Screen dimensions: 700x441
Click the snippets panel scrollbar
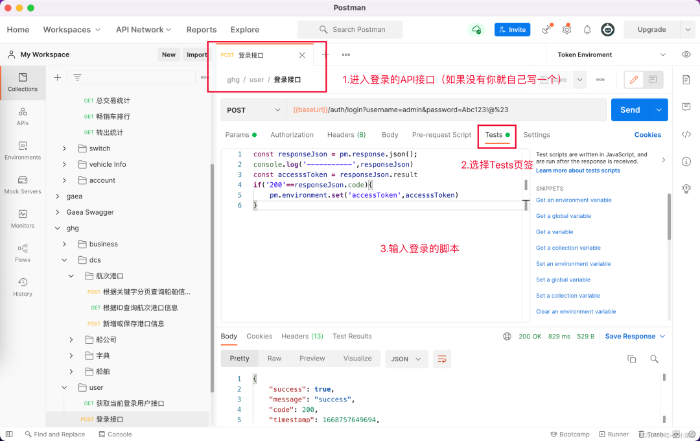pos(669,217)
